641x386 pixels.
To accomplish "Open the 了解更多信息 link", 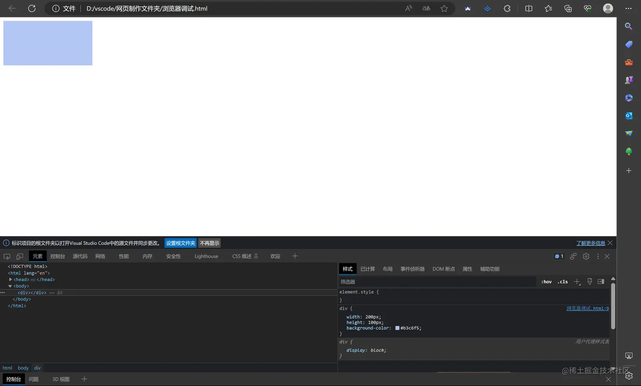I will (x=591, y=243).
